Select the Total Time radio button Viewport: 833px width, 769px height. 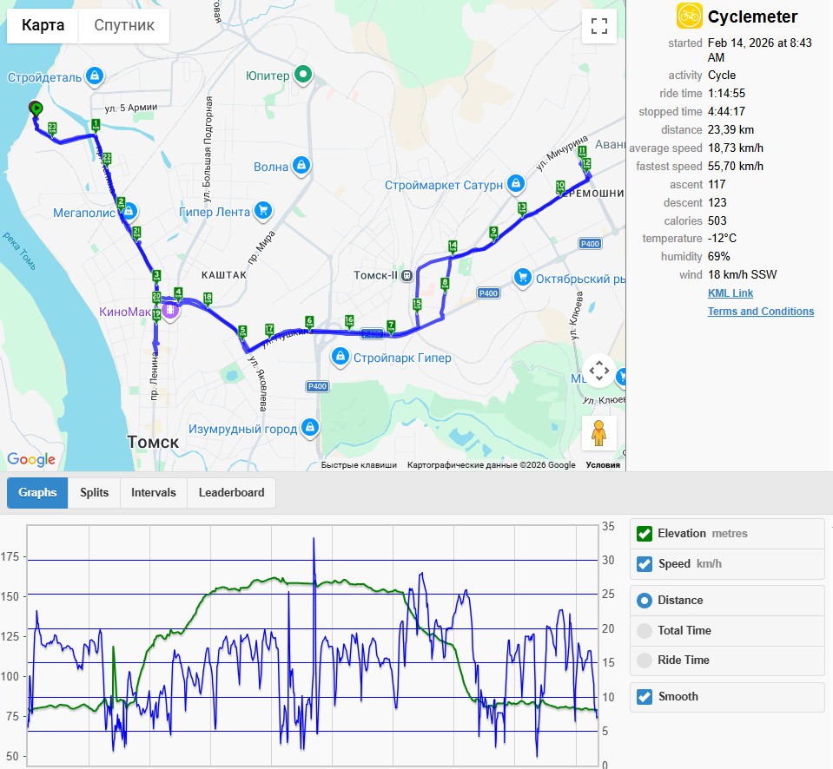645,630
